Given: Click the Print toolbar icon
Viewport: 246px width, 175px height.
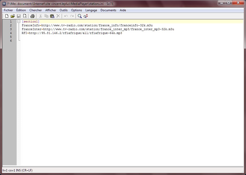Looking at the screenshot, I should click(33, 16).
